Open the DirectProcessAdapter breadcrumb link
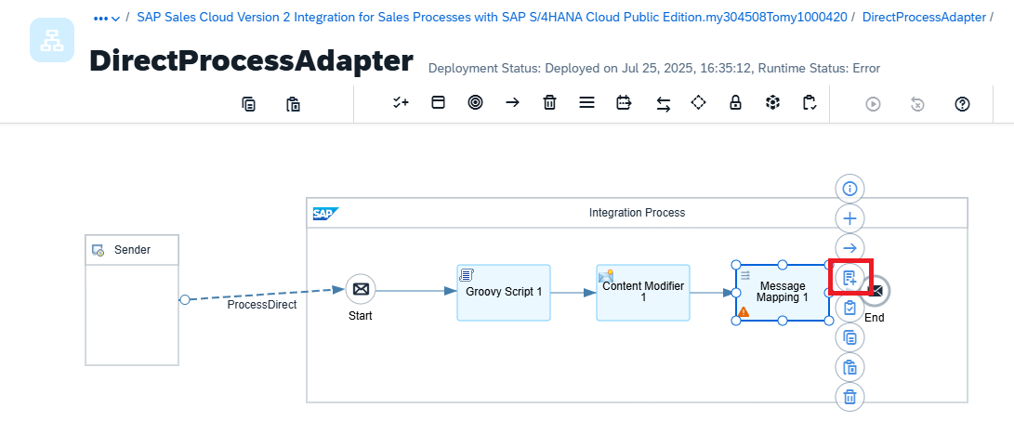 click(x=924, y=18)
